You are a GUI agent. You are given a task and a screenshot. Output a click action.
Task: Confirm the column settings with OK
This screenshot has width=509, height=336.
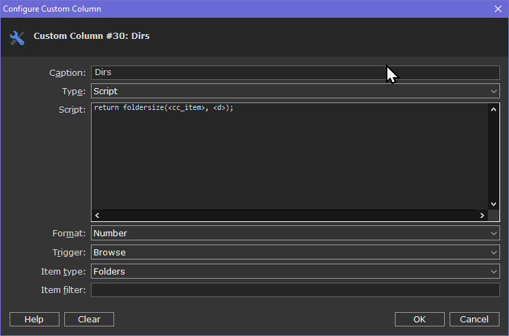click(419, 319)
